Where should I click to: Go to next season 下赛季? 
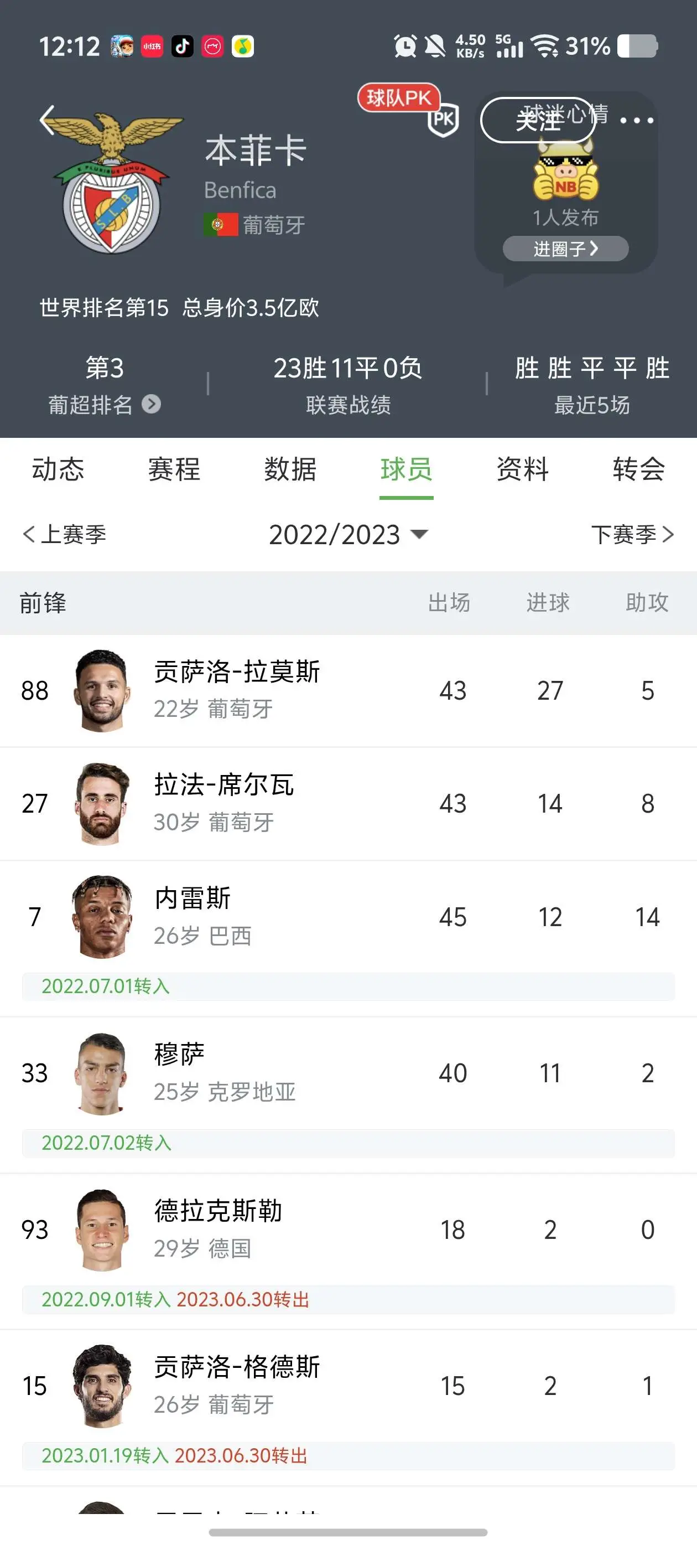(632, 534)
